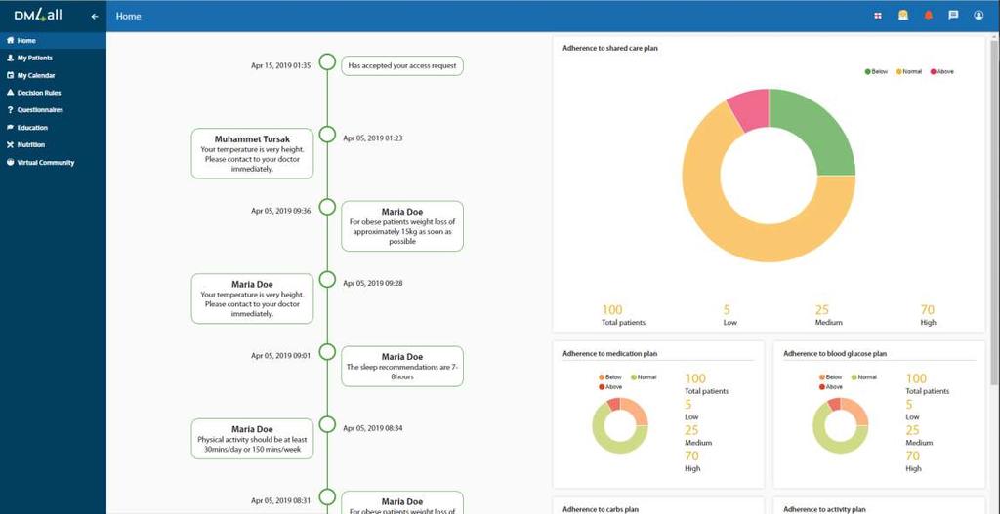The width and height of the screenshot is (1000, 514).
Task: Click timeline marker for Apr 05, 2019 08:31
Action: [x=327, y=497]
